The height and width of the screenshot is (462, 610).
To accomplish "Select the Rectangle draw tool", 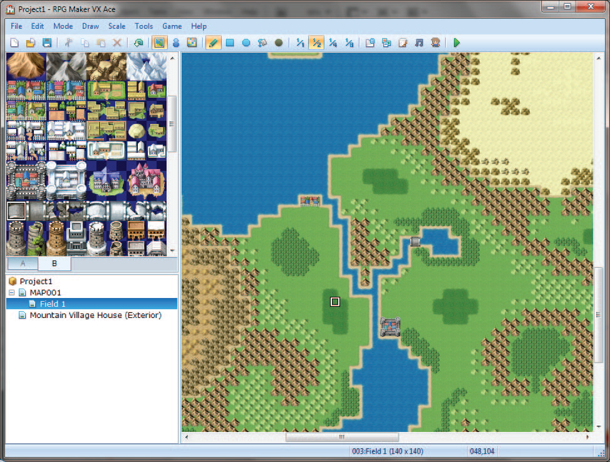I will click(x=230, y=43).
